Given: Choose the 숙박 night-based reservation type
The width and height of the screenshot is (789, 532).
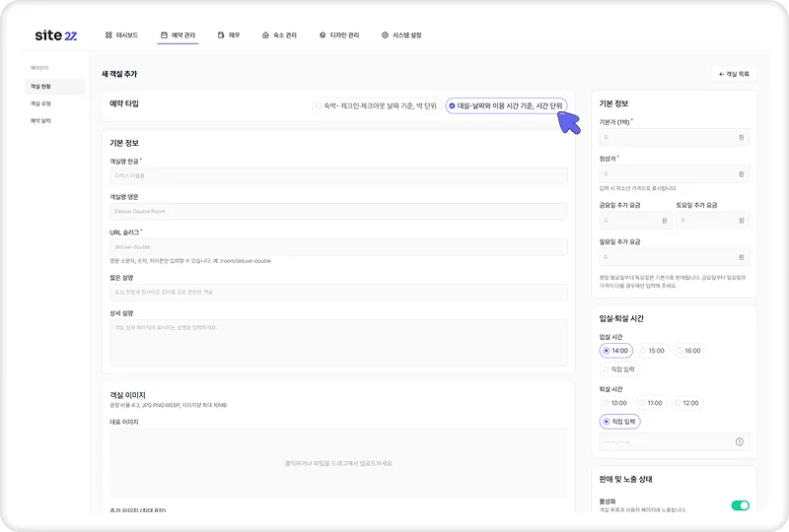Looking at the screenshot, I should tap(376, 106).
